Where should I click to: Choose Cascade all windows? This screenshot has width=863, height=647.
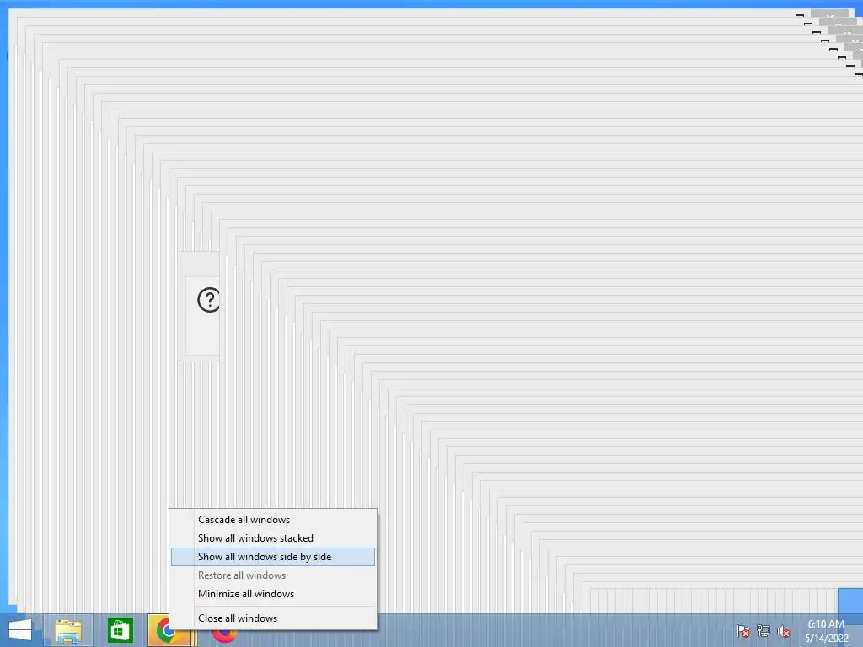click(x=273, y=519)
